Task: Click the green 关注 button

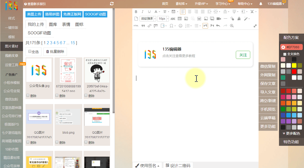Action: (x=243, y=55)
